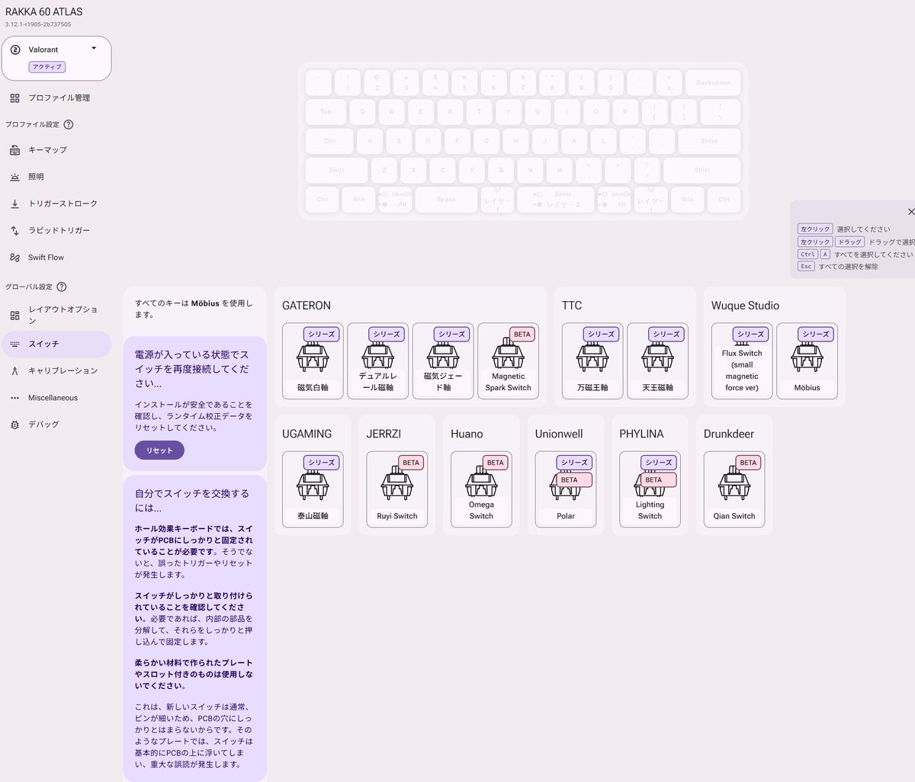The width and height of the screenshot is (915, 782).
Task: Open キャリブレーション page
Action: point(56,370)
